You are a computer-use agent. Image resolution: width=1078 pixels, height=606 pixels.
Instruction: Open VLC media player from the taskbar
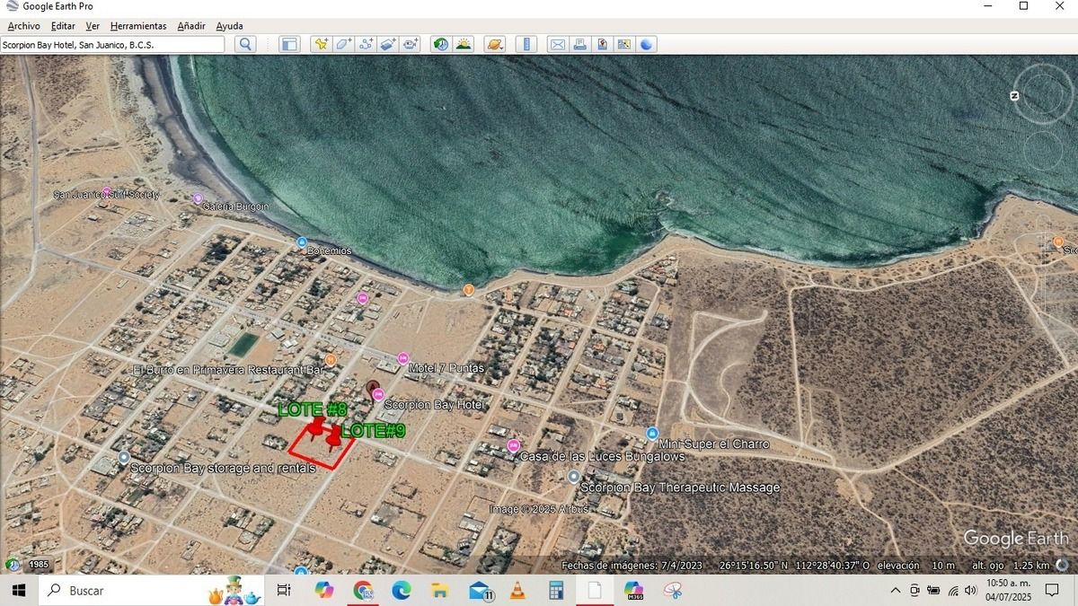pyautogui.click(x=517, y=590)
